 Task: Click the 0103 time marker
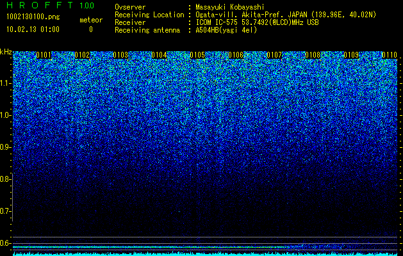point(120,55)
